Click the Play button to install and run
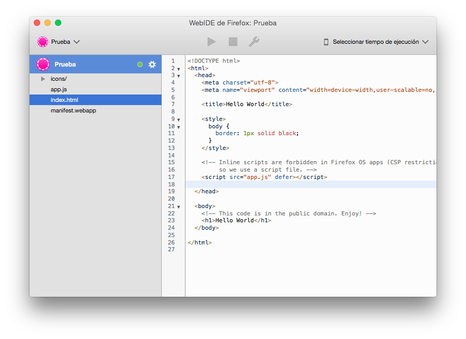The image size is (466, 339). pos(211,42)
